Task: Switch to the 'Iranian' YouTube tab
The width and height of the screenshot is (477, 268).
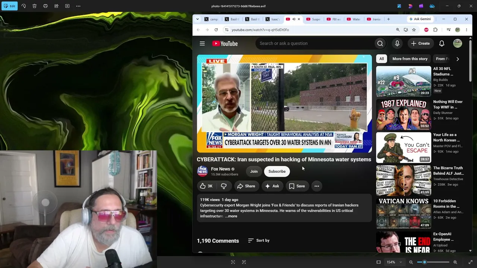Action: (x=374, y=19)
